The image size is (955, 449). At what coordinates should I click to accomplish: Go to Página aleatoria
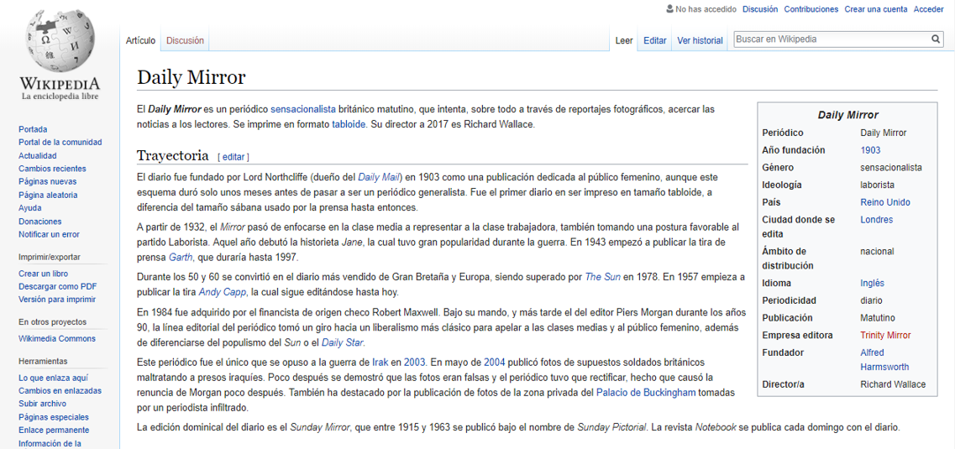pyautogui.click(x=48, y=195)
